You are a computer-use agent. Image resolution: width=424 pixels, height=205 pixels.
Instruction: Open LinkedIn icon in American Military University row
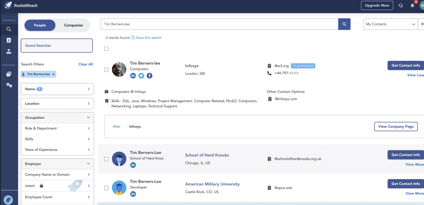coord(133,194)
